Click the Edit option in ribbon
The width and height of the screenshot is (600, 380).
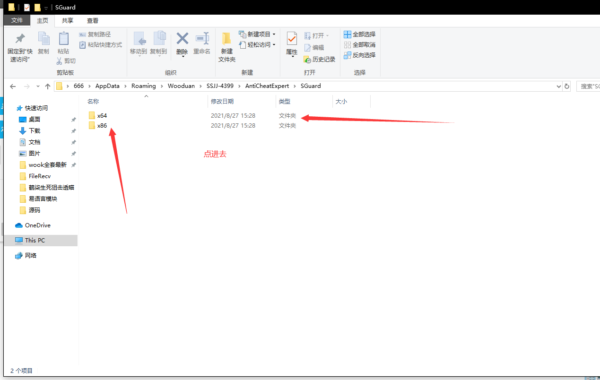(314, 48)
